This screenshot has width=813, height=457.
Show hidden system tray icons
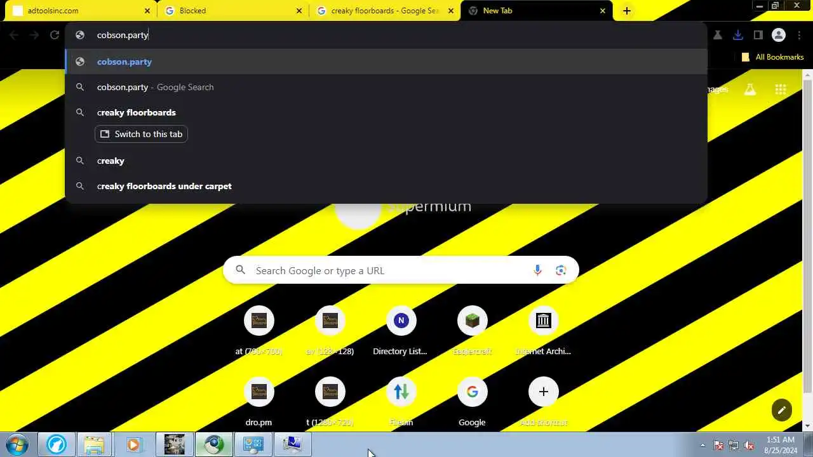point(702,445)
